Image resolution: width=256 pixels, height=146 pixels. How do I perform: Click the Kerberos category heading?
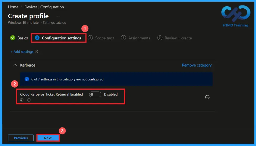click(x=28, y=65)
